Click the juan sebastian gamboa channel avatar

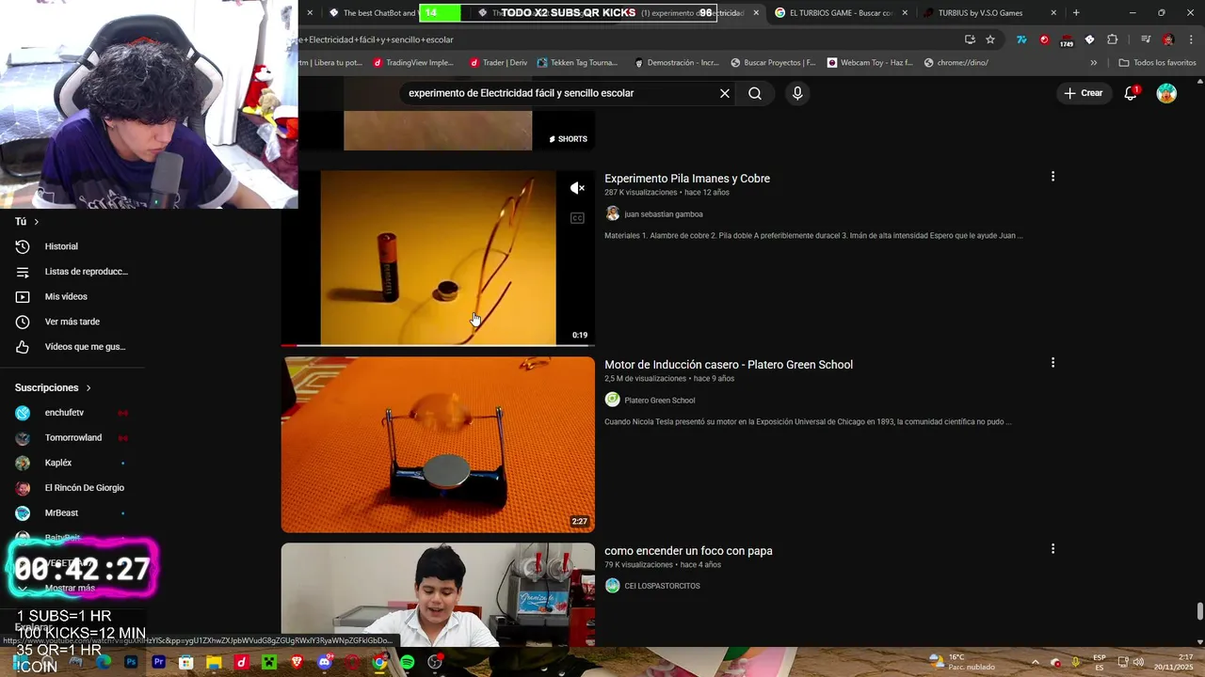(x=613, y=213)
